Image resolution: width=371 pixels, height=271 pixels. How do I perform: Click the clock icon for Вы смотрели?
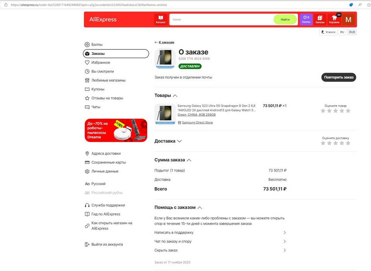coord(87,72)
